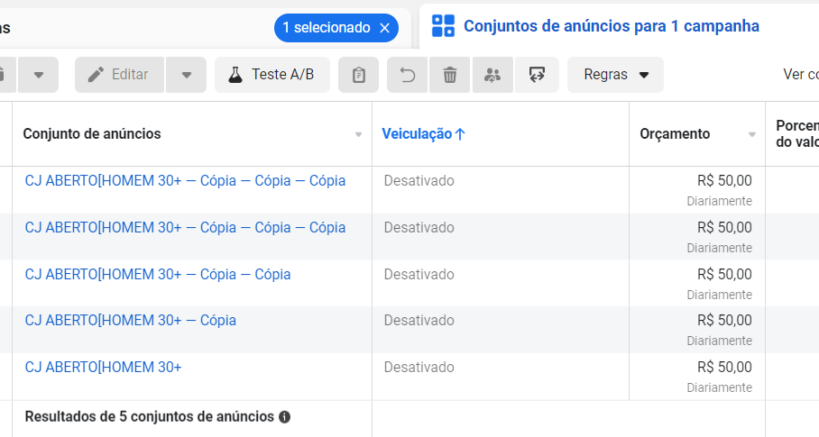Open 'CJ ABERTO[HOMEM 30+ — Cópia — Cópia' link
The image size is (819, 437).
coord(158,274)
